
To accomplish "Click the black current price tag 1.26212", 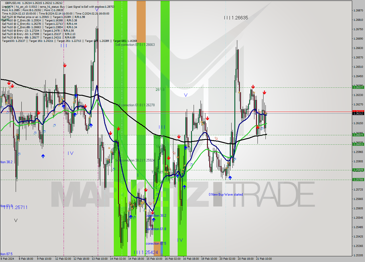I will [358, 114].
